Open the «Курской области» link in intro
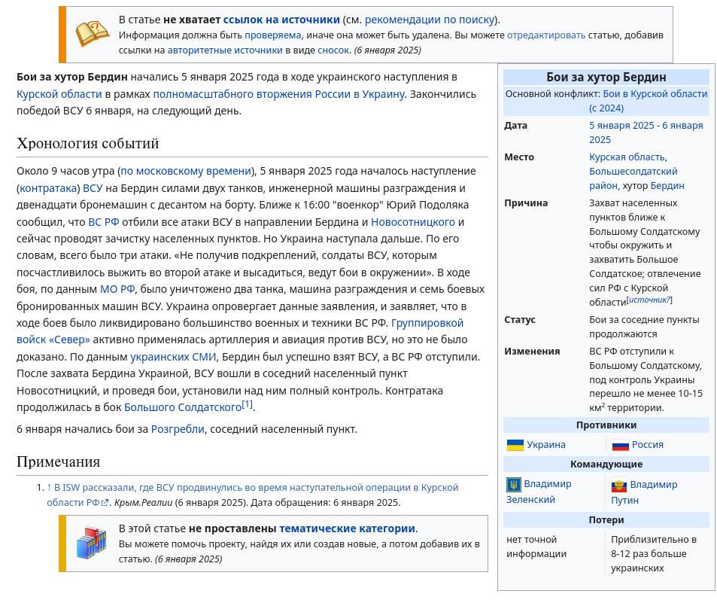Image resolution: width=717 pixels, height=606 pixels. (59, 94)
